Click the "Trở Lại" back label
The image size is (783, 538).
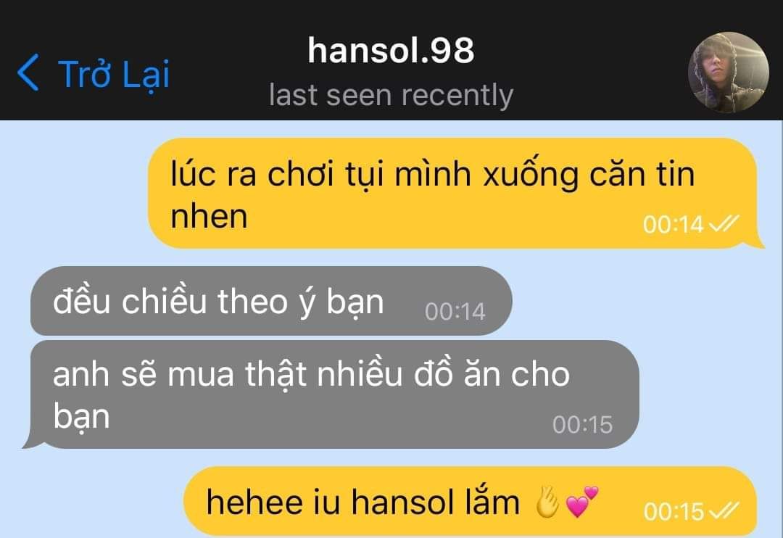click(x=114, y=75)
